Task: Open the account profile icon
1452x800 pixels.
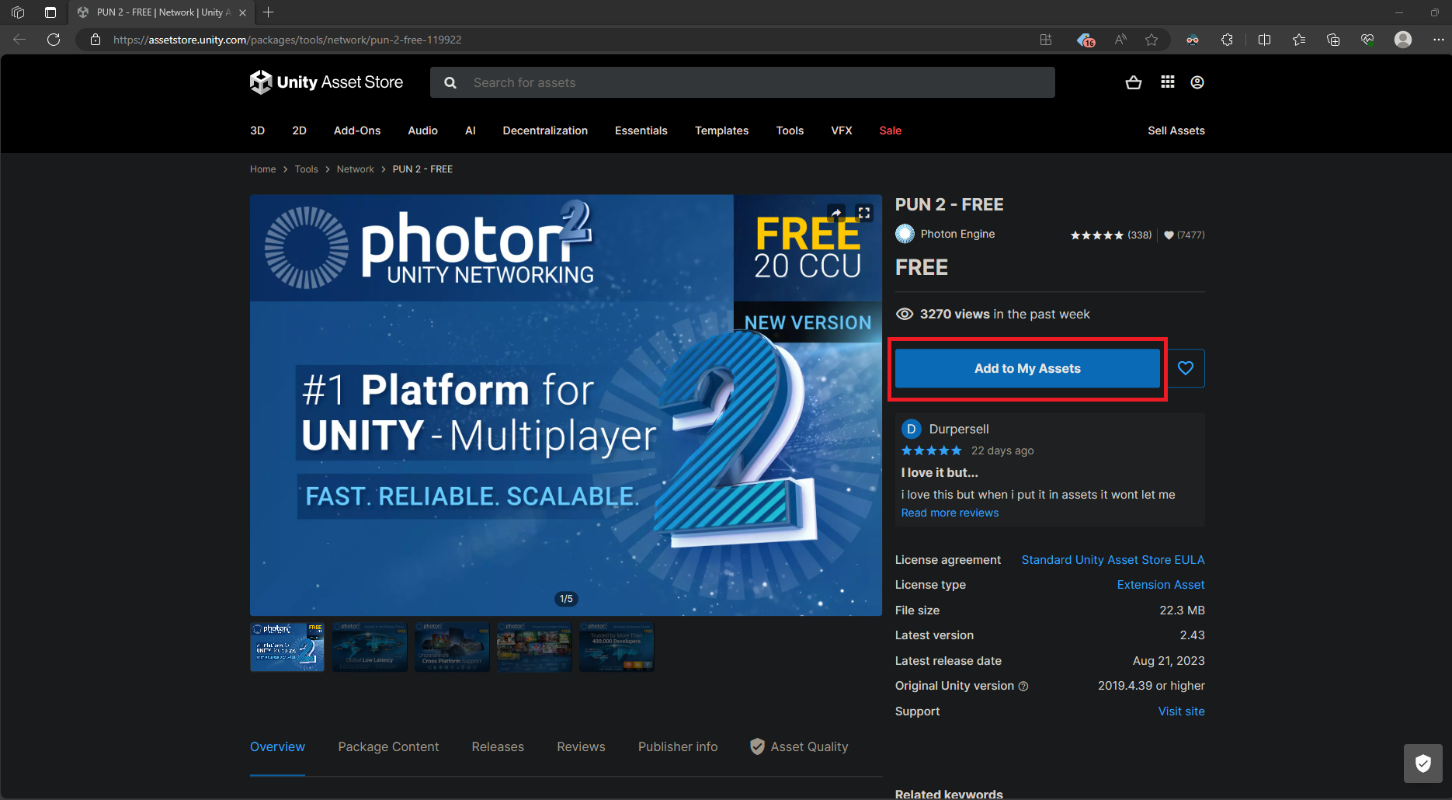Action: [x=1197, y=82]
